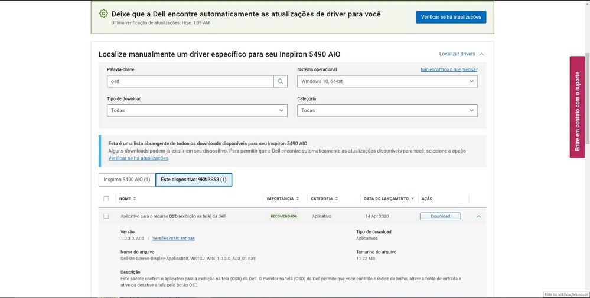
Task: Collapse the Localizar drivers section
Action: (461, 54)
